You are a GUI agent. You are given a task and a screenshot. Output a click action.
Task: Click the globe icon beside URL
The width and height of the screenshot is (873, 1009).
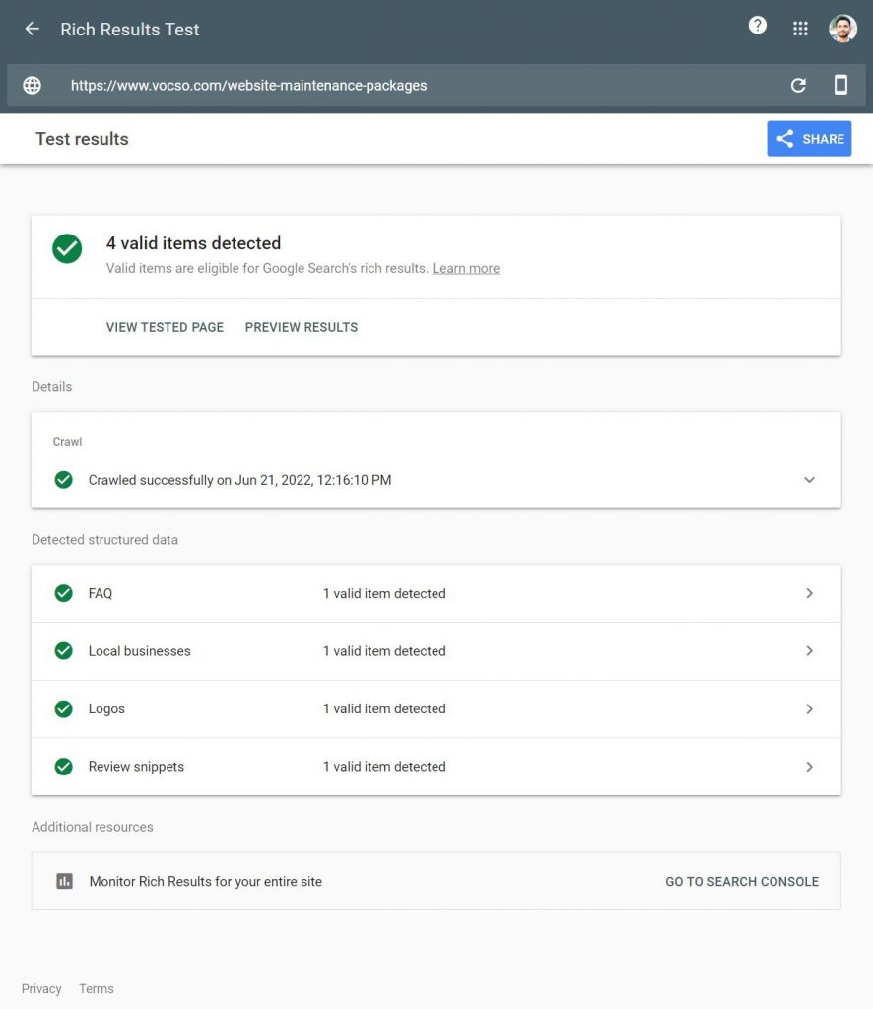click(x=33, y=86)
